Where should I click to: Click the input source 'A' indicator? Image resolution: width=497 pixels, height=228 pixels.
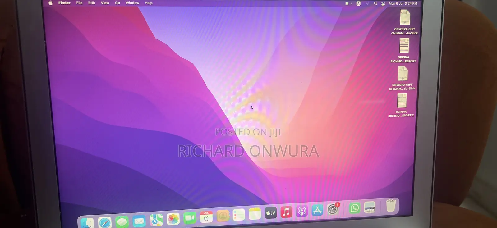pos(358,3)
